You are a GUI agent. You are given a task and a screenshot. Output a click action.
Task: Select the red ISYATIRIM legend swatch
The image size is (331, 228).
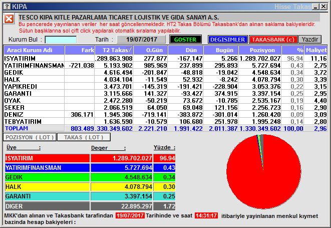(x=47, y=158)
